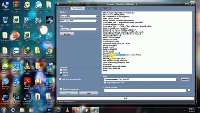Open the Recycle Bin icon
200x113 pixels.
[x=5, y=21]
